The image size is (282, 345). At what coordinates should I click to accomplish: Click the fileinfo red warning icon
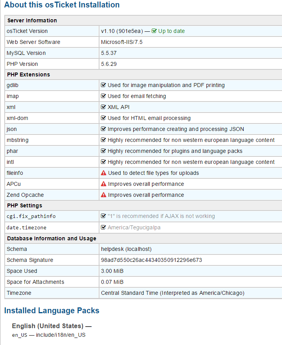pyautogui.click(x=103, y=173)
